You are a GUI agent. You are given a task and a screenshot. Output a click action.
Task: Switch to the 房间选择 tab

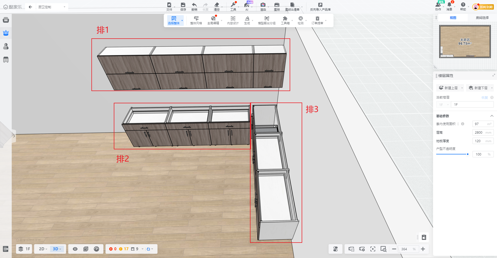[482, 18]
